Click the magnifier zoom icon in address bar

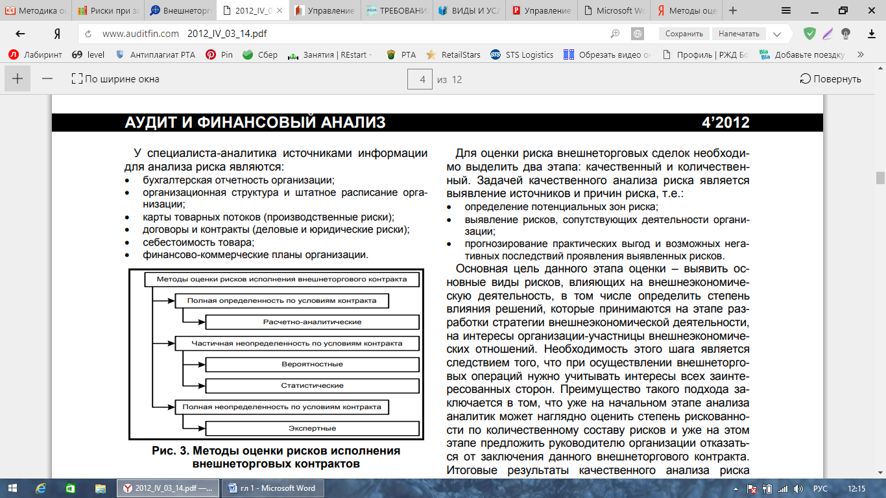point(616,34)
